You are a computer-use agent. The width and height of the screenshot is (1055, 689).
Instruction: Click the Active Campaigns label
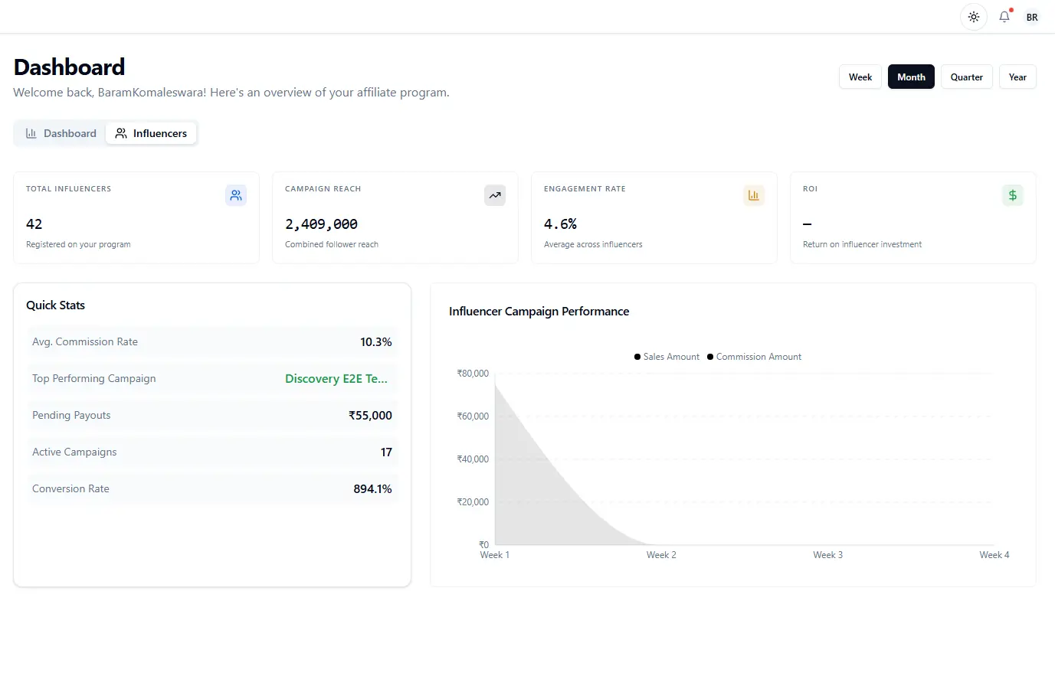click(74, 452)
